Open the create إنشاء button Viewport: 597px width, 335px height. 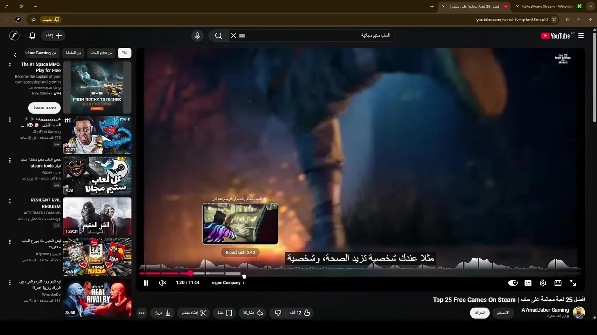point(54,35)
